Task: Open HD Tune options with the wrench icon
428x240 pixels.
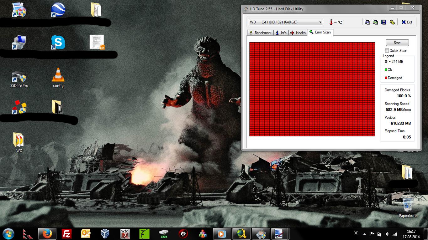Action: click(392, 22)
